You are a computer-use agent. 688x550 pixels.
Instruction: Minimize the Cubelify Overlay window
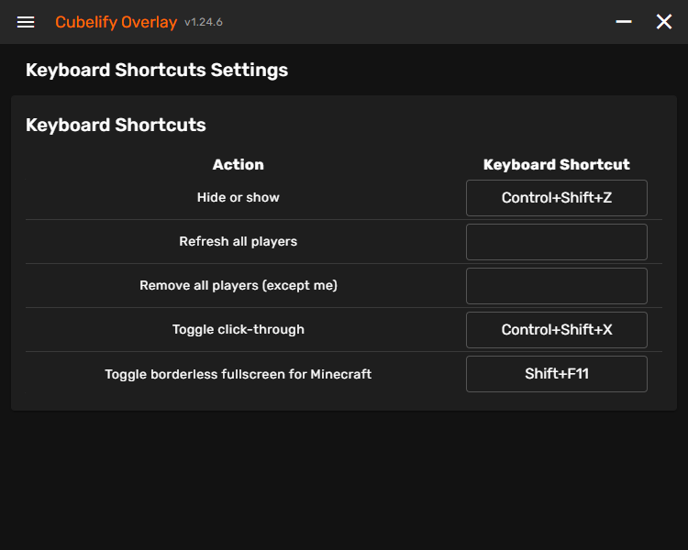624,22
